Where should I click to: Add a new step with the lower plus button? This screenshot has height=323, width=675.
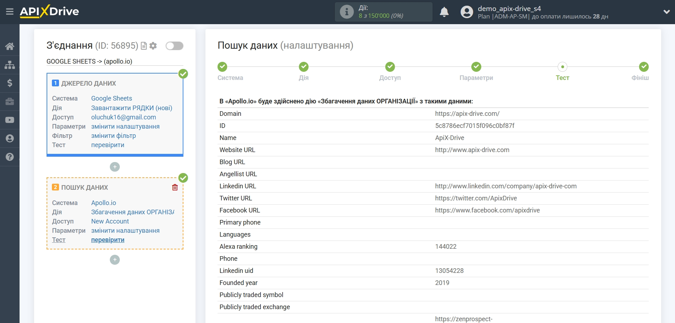[x=114, y=260]
